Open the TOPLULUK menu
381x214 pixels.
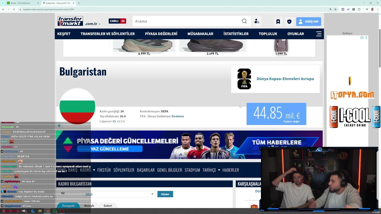268,34
